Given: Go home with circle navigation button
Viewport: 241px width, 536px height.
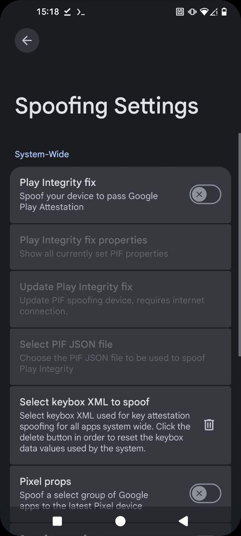Looking at the screenshot, I should (120, 521).
